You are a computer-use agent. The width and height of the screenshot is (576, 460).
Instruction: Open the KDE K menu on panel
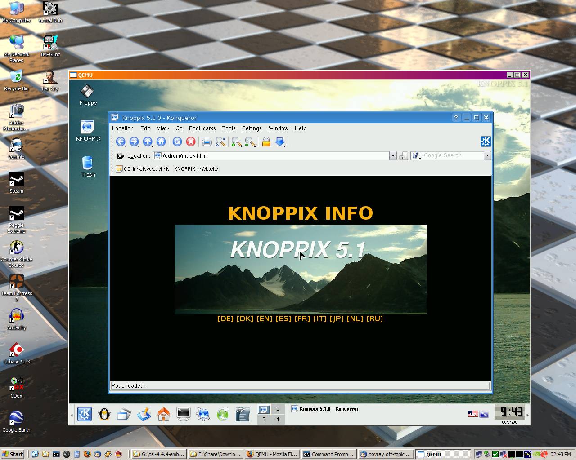[85, 414]
